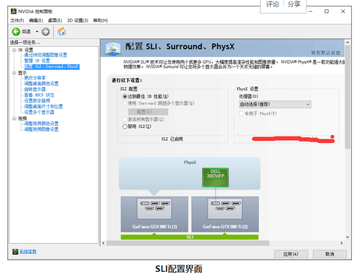Click the vertical scrollbar up arrow
Screen dimensions: 363x274
click(347, 42)
